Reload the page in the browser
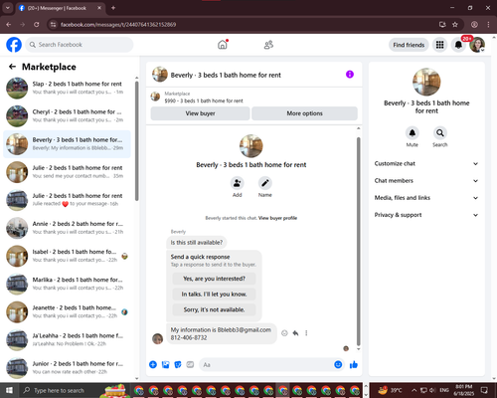The image size is (497, 398). [x=37, y=24]
